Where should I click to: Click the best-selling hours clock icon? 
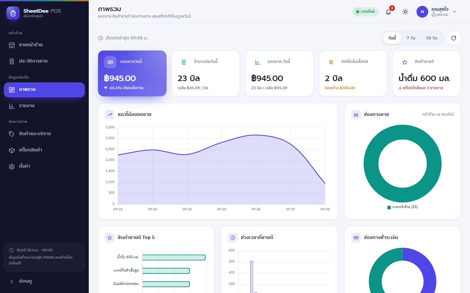(233, 238)
